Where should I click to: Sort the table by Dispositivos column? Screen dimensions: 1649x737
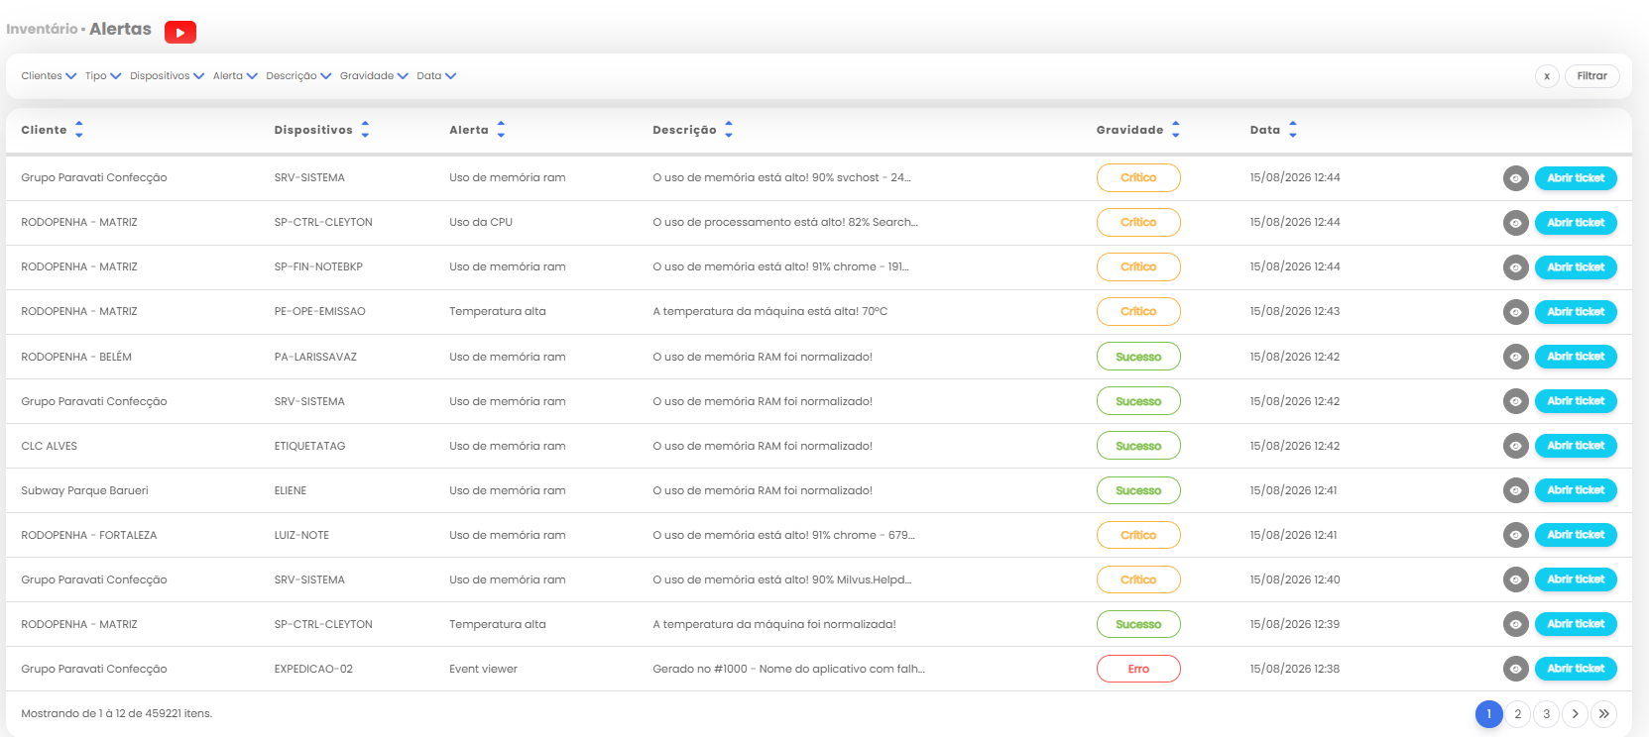(x=365, y=130)
